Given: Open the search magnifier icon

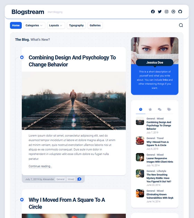Looking at the screenshot, I should click(x=181, y=25).
